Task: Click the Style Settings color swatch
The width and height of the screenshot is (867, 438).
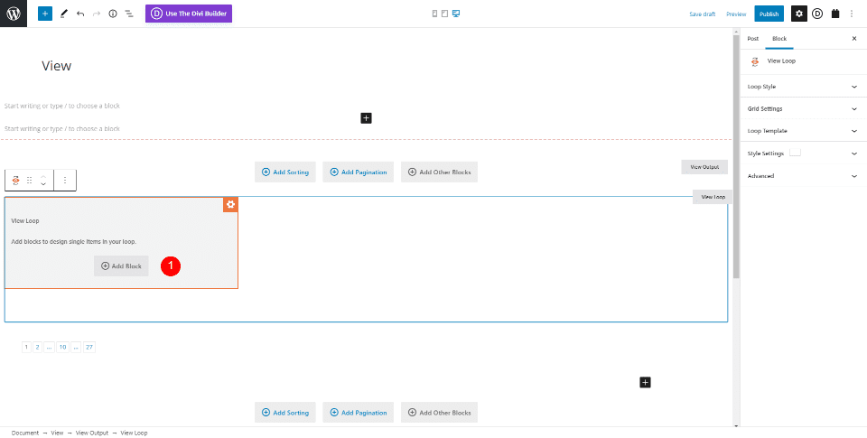Action: point(795,154)
